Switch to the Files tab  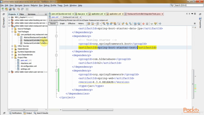click(22, 14)
